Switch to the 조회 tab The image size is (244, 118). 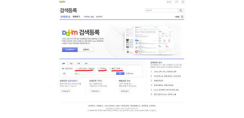(x=86, y=63)
